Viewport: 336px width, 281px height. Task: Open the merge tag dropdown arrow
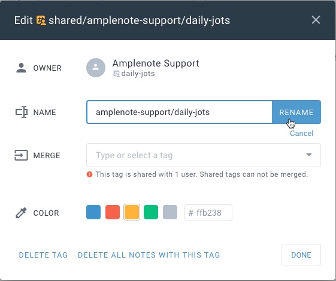click(x=309, y=155)
